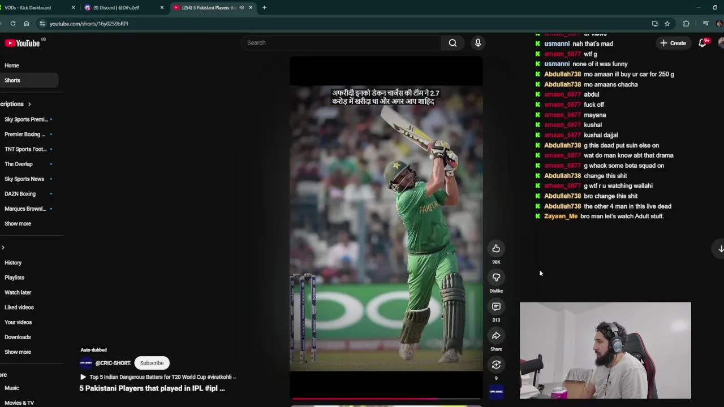
Task: Expand Subscriptions section chevron
Action: click(29, 104)
